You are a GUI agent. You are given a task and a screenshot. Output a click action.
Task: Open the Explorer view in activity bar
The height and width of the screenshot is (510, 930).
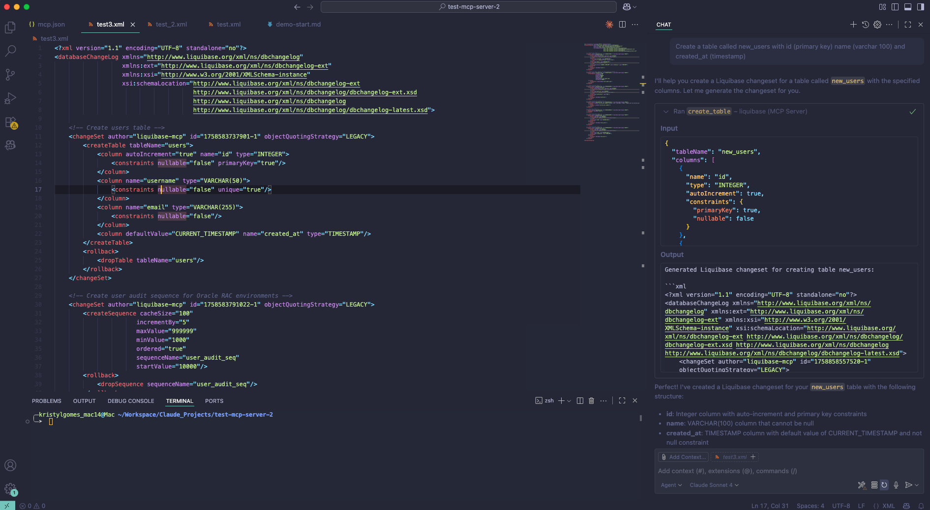click(10, 28)
